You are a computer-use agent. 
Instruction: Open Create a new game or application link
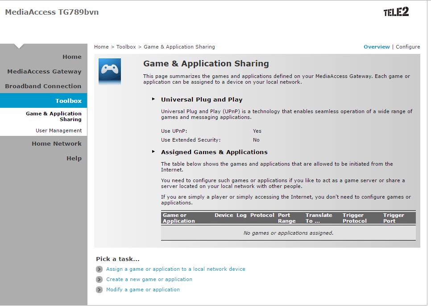(x=149, y=279)
